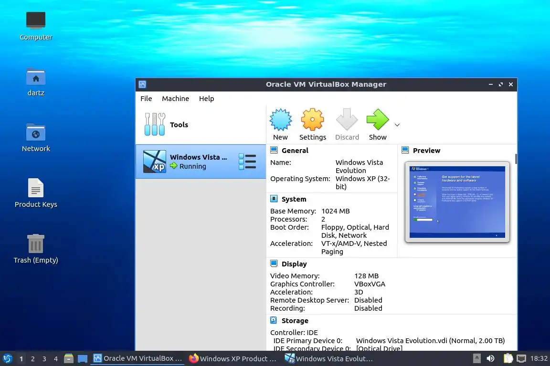
Task: Open the application start menu in taskbar
Action: click(x=7, y=359)
